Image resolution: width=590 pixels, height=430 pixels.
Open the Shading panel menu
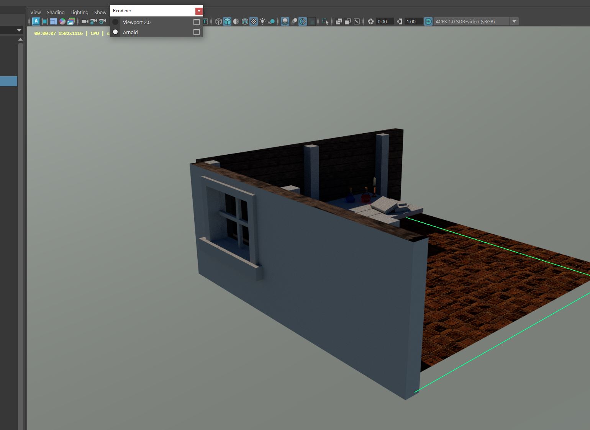[x=56, y=12]
